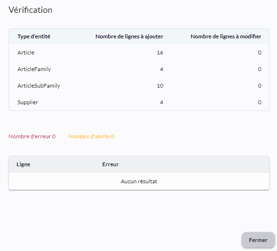The image size is (277, 251).
Task: Select the Supplier row
Action: pos(139,102)
